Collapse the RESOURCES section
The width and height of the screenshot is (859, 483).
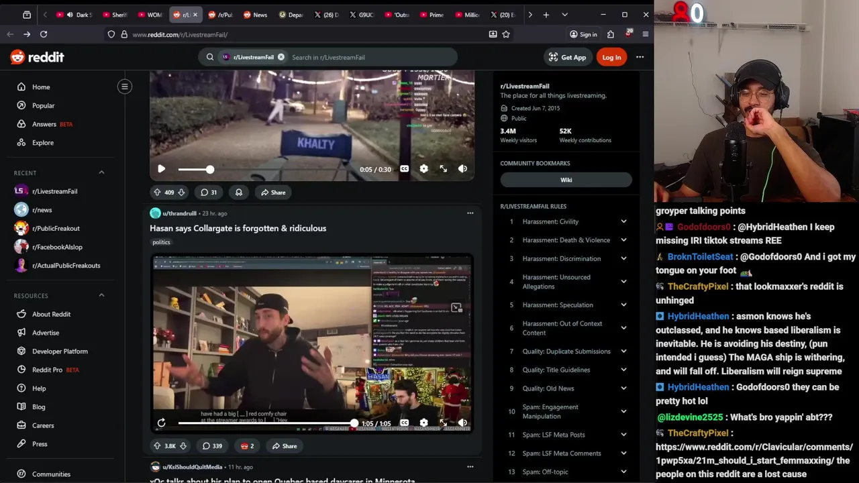(101, 295)
